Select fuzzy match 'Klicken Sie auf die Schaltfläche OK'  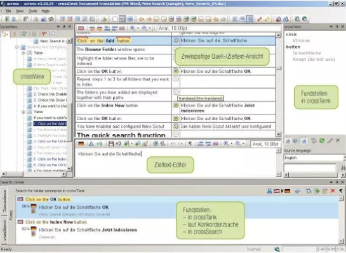[x=74, y=207]
